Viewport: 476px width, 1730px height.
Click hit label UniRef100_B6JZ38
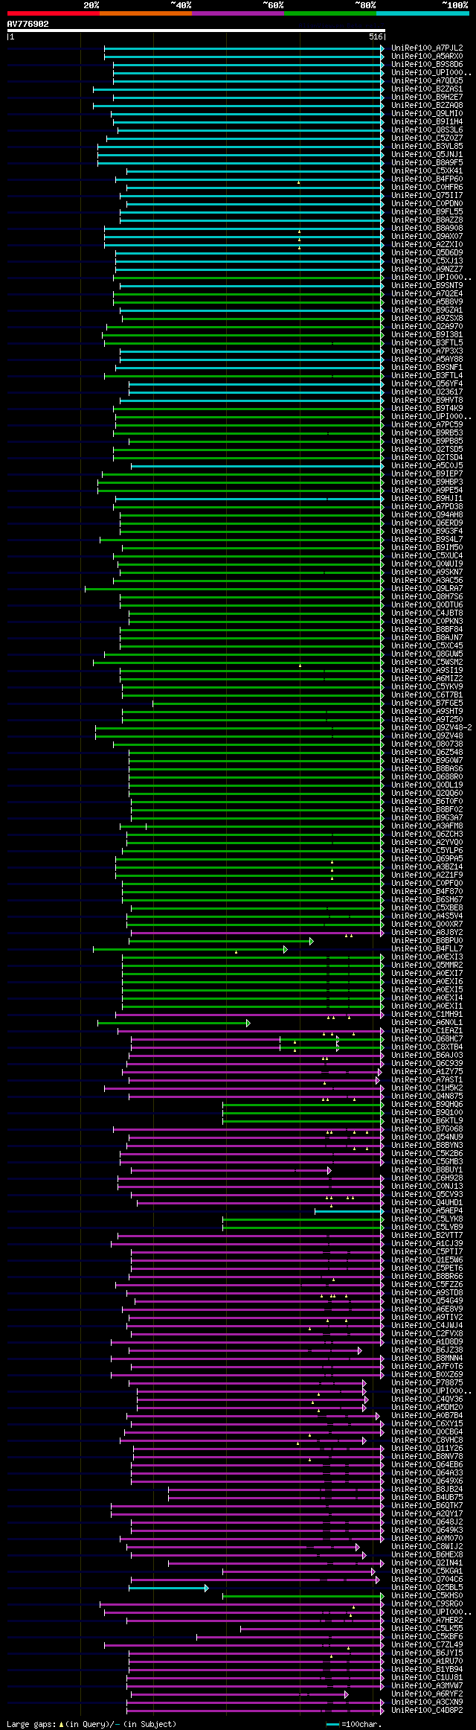pos(427,1350)
